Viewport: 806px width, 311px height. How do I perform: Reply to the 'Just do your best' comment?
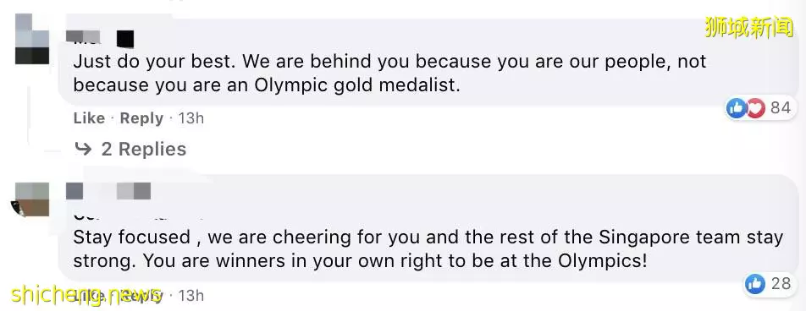pyautogui.click(x=141, y=118)
